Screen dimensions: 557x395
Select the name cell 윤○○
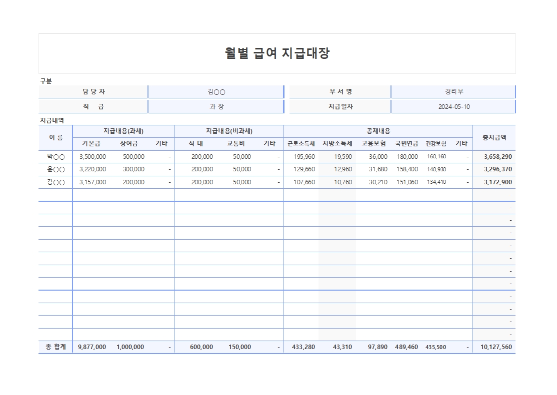56,170
